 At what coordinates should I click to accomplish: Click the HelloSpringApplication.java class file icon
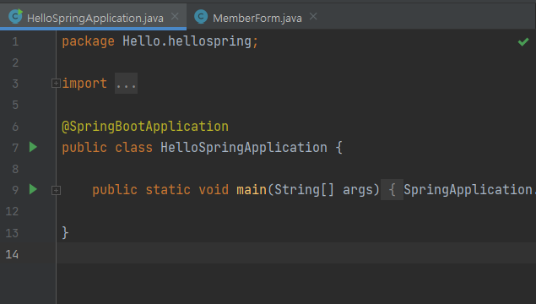(x=15, y=16)
